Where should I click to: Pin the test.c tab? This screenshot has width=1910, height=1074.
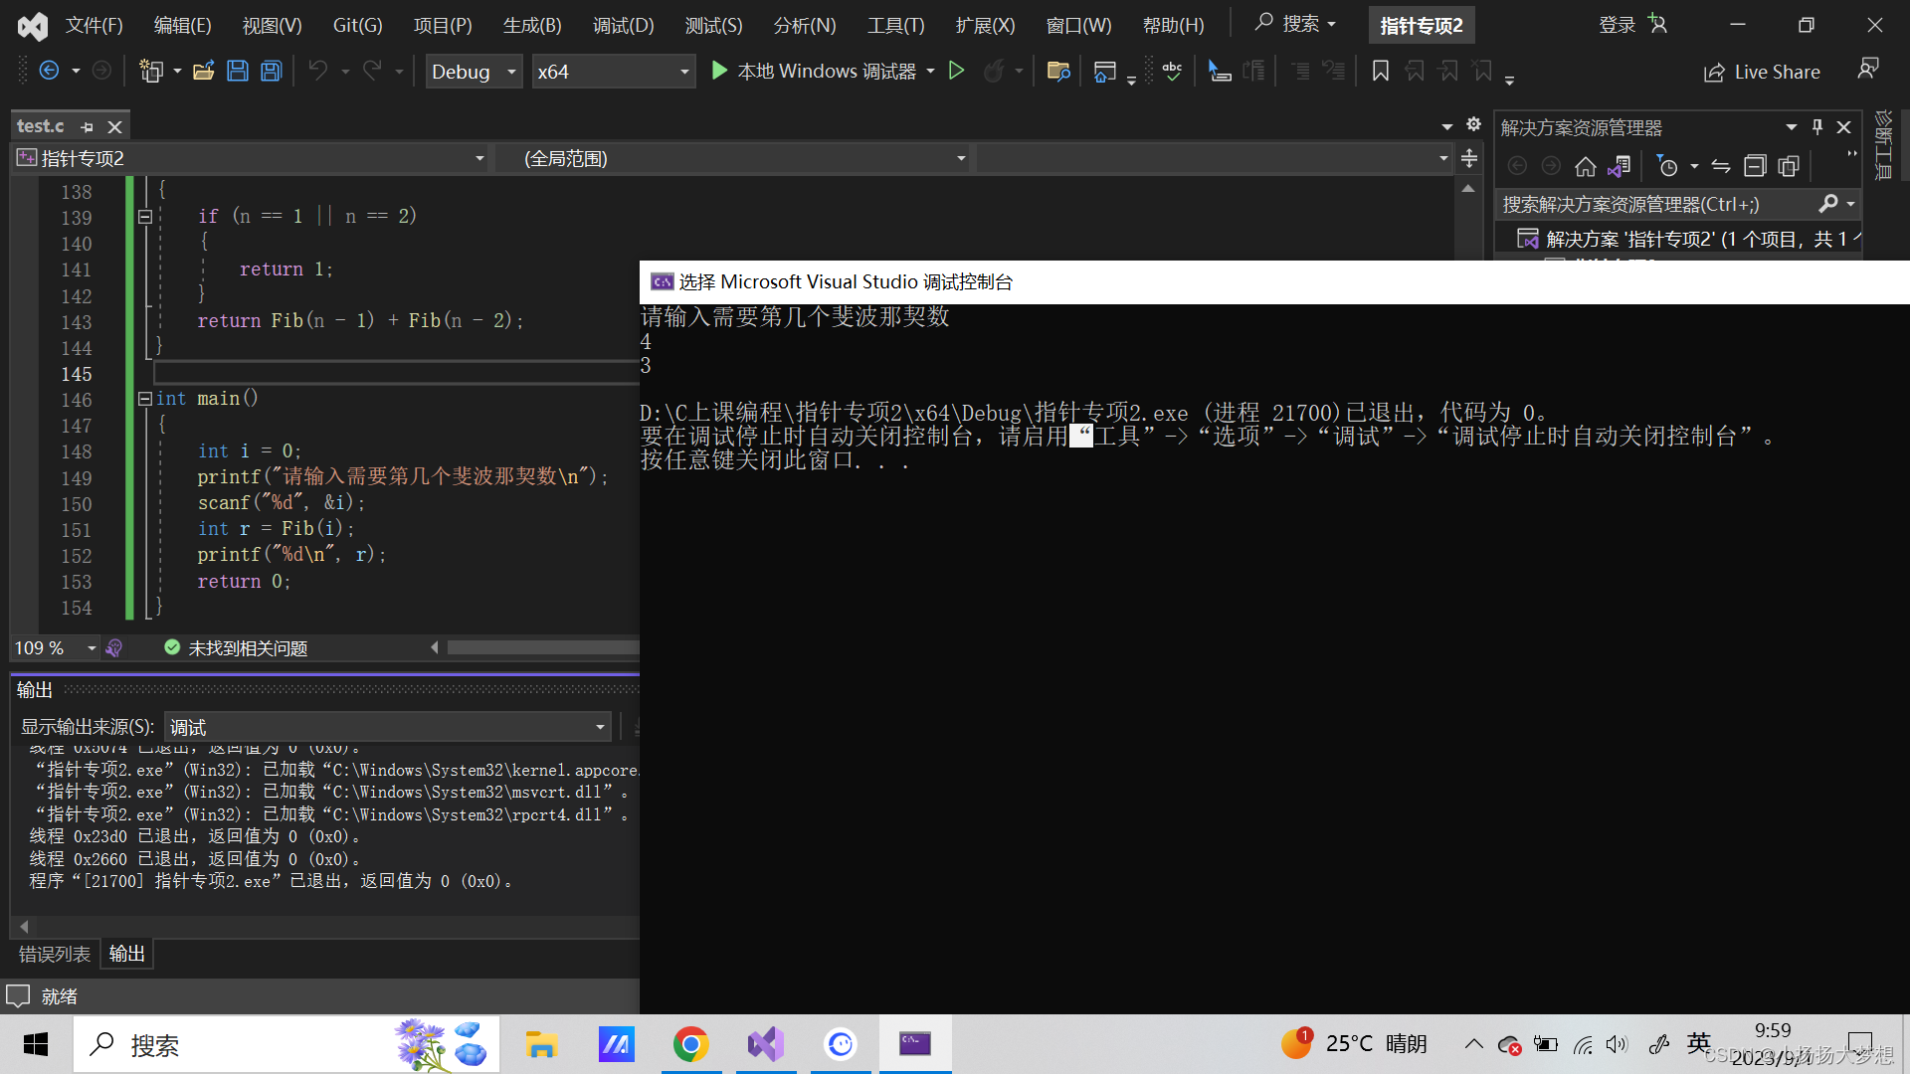(88, 127)
